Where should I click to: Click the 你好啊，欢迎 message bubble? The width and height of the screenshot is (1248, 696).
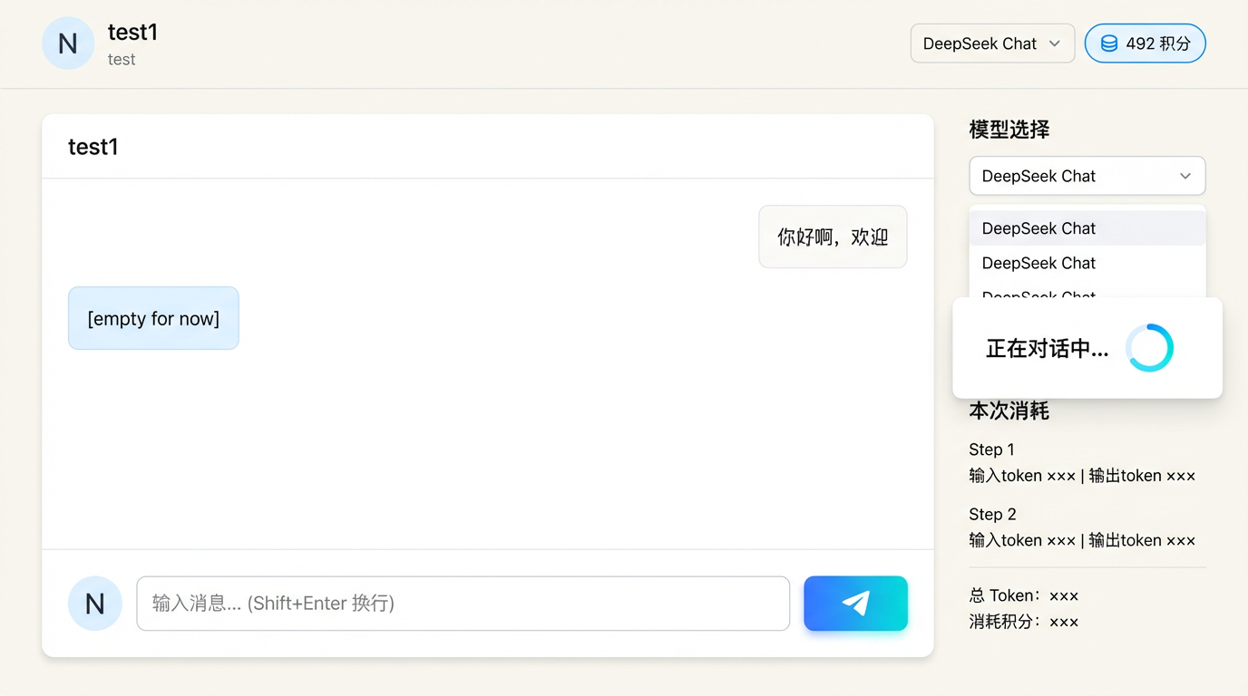(x=833, y=237)
